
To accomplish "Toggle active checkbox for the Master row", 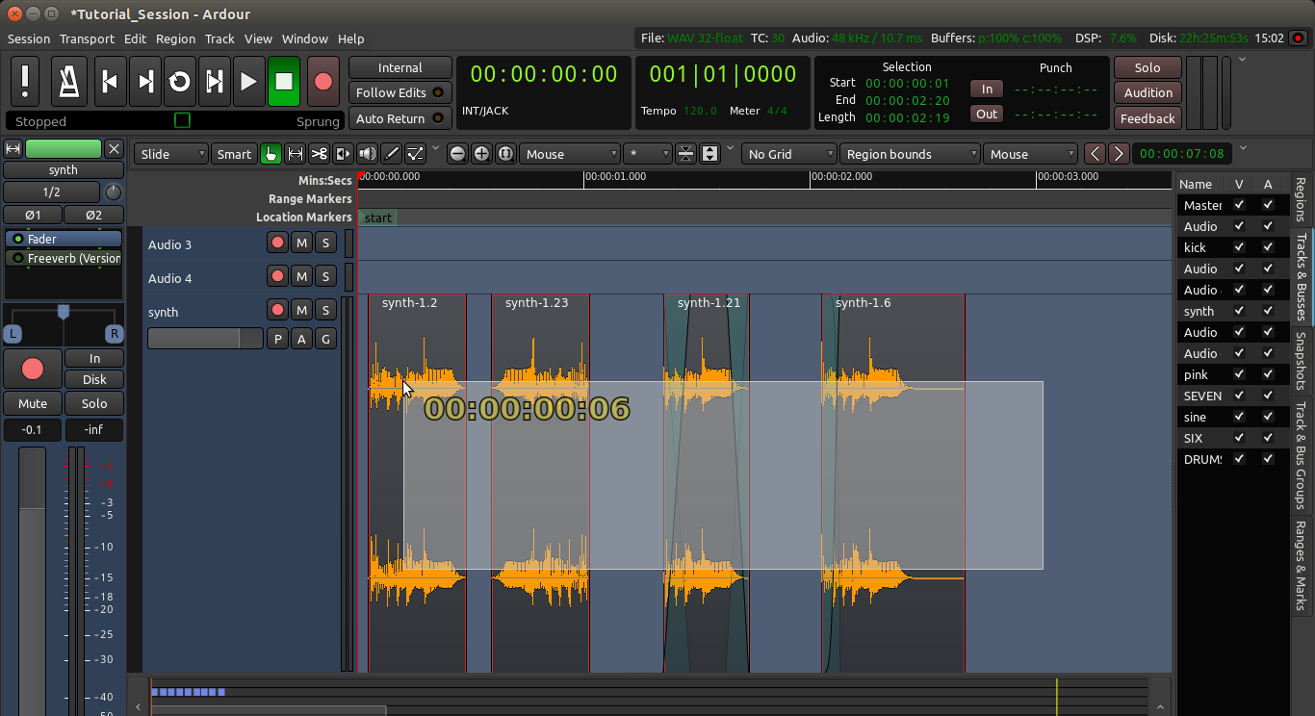I will pyautogui.click(x=1268, y=205).
